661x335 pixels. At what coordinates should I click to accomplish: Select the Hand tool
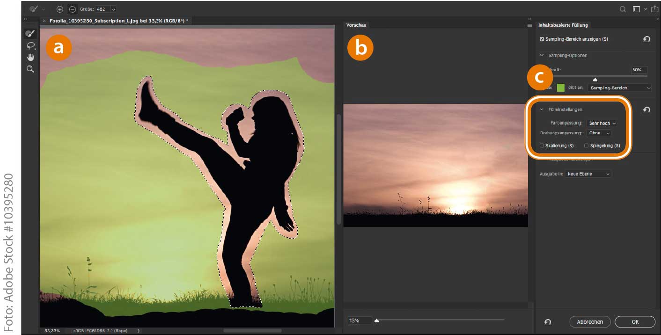(30, 57)
